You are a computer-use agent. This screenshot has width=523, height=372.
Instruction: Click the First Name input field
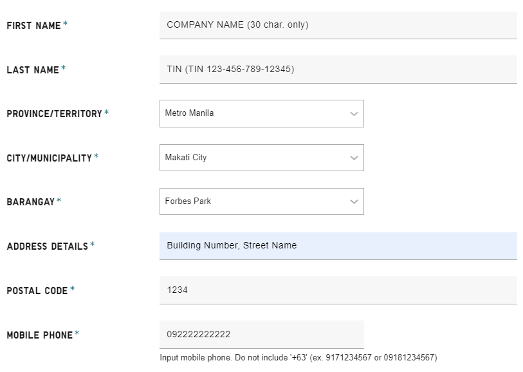(x=338, y=25)
